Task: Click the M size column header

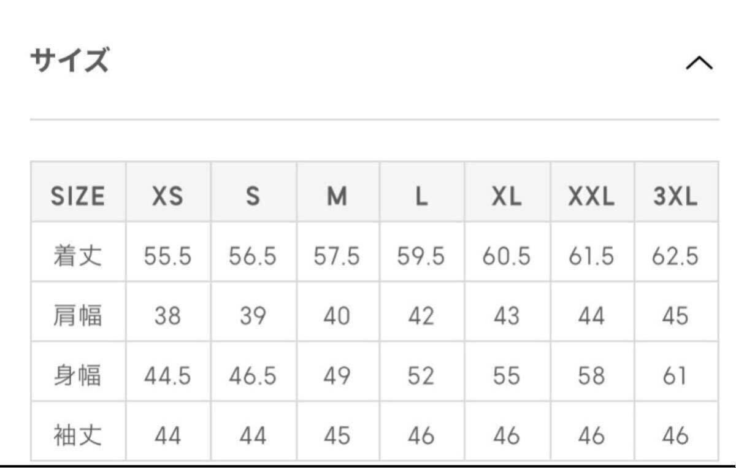Action: tap(337, 196)
